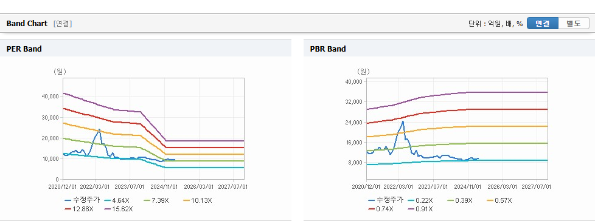Click the blue price peak in PBR Band chart
The height and width of the screenshot is (221, 595).
click(403, 121)
